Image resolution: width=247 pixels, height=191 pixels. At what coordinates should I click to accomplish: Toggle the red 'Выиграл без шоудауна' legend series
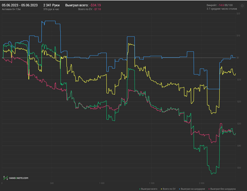click(222, 189)
